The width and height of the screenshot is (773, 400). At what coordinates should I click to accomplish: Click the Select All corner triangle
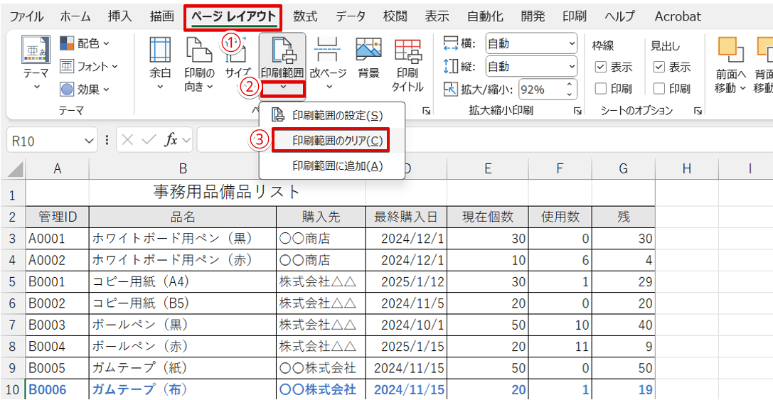tap(16, 170)
